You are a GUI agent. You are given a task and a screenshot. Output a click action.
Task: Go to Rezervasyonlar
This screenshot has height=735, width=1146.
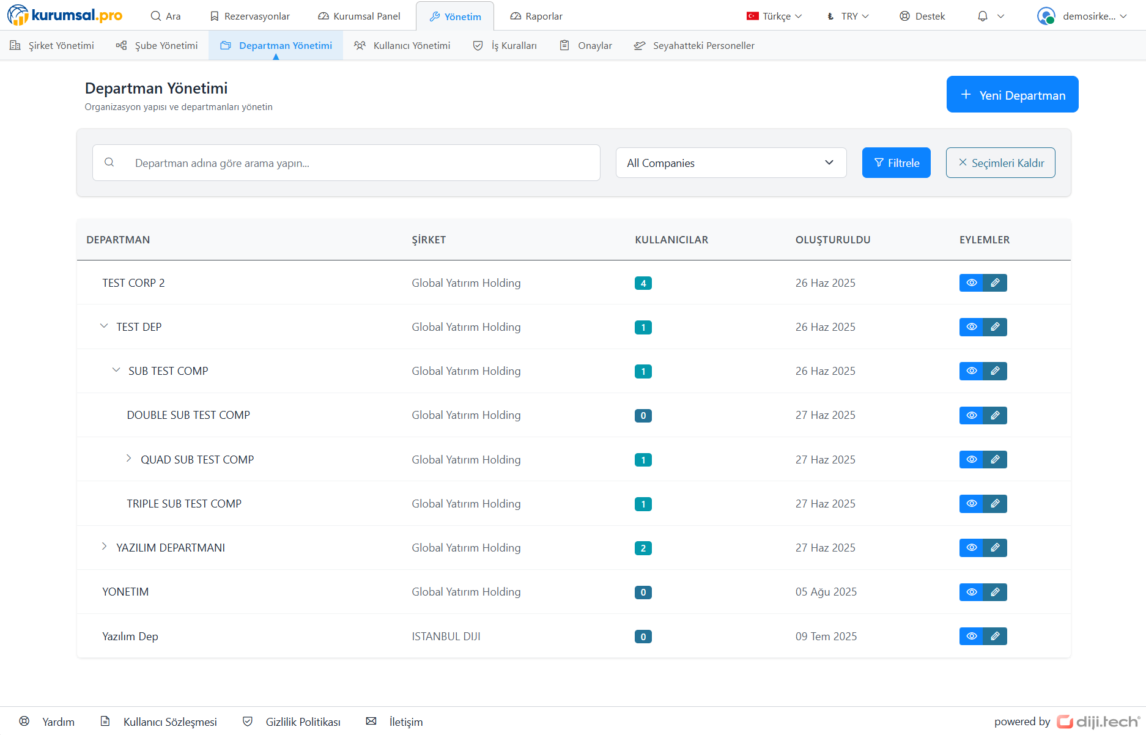[x=250, y=16]
